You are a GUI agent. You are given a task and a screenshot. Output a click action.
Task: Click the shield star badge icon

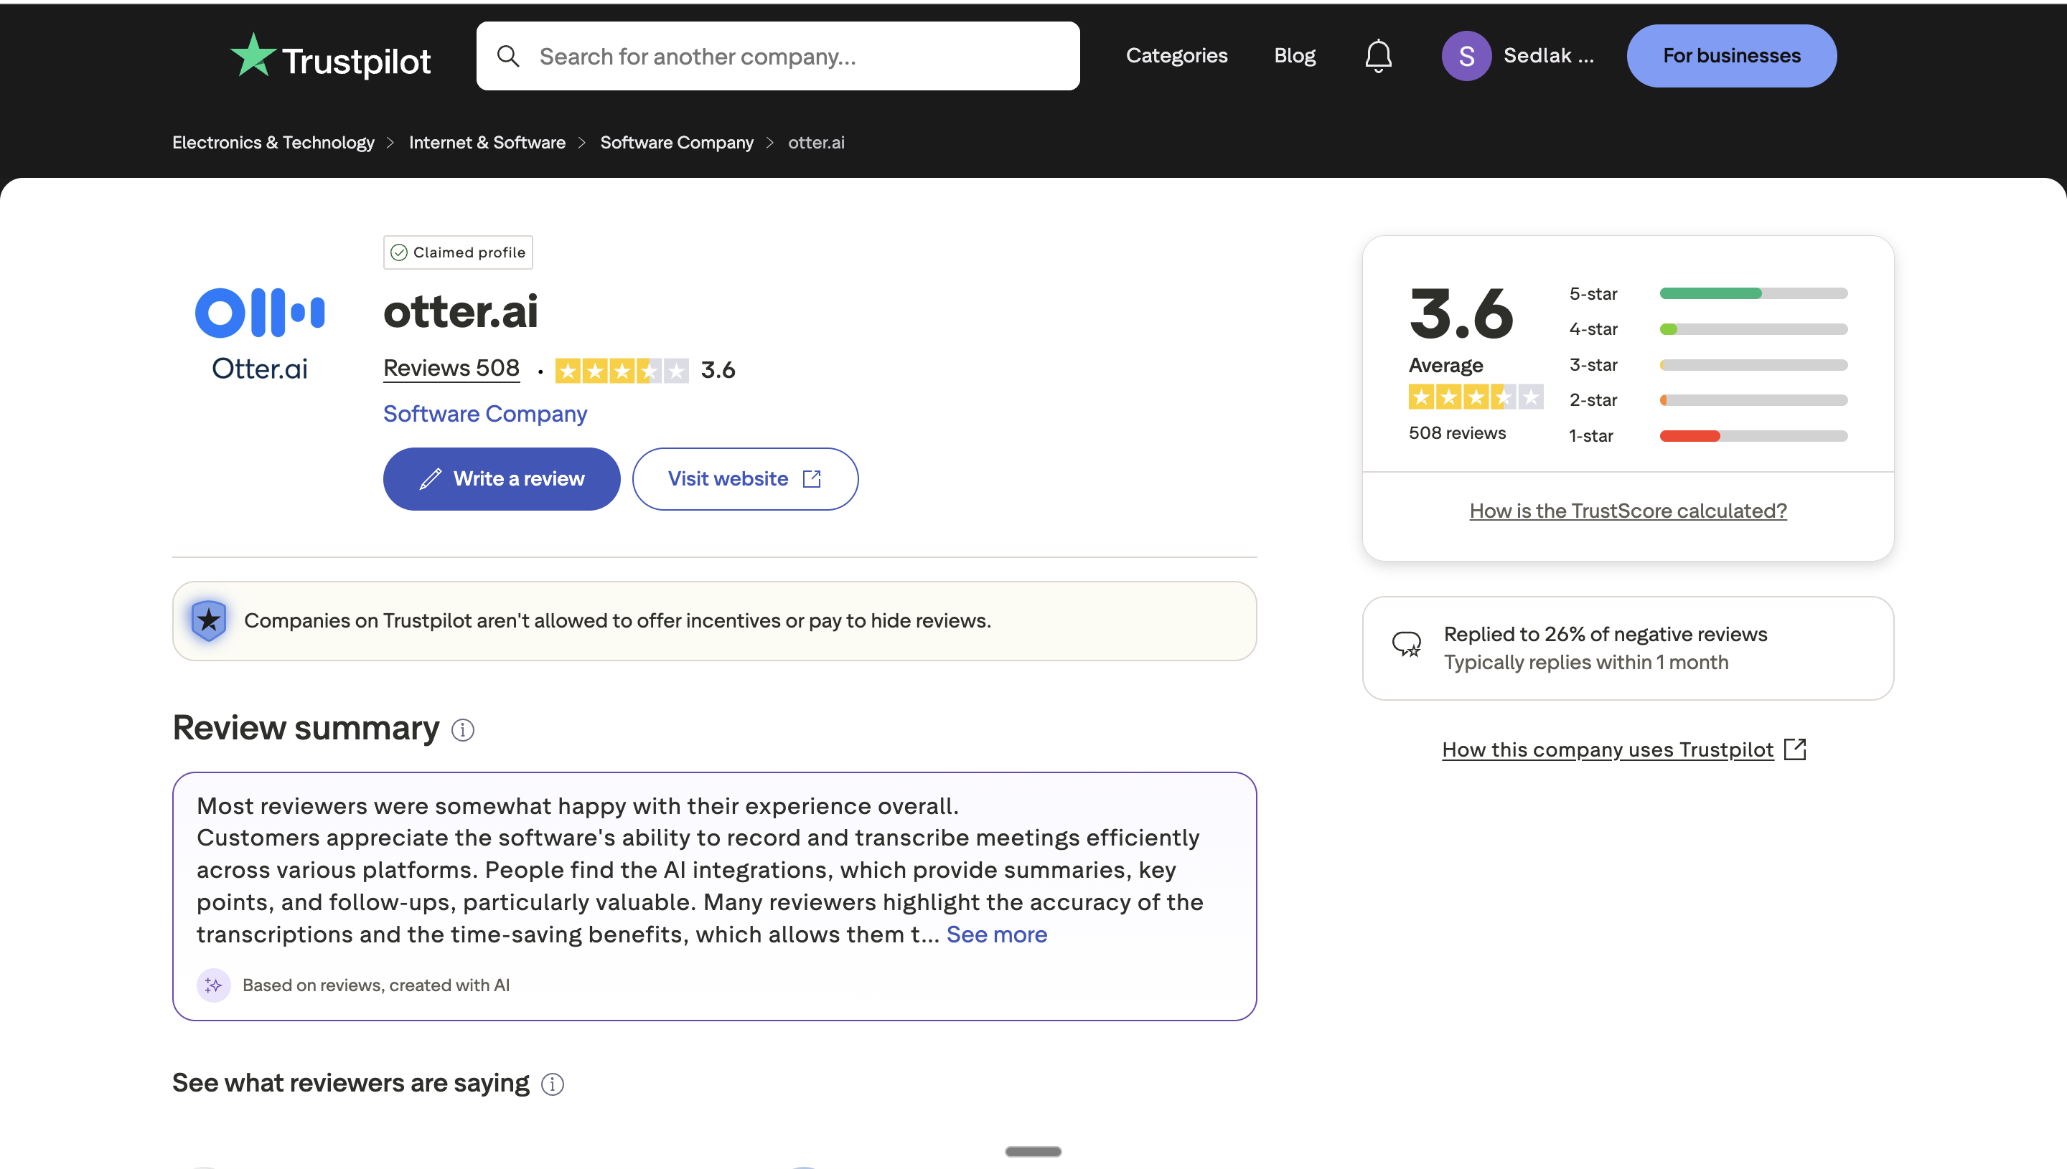click(x=209, y=620)
